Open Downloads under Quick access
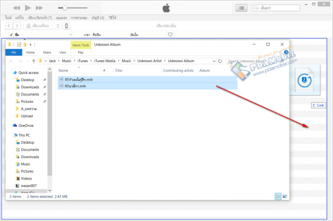Screen dimensions: 333x221 [30, 87]
